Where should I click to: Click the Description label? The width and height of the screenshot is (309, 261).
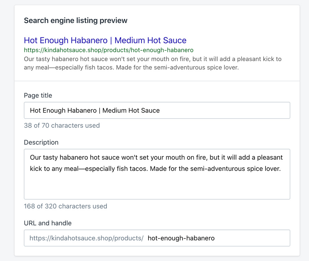click(41, 142)
